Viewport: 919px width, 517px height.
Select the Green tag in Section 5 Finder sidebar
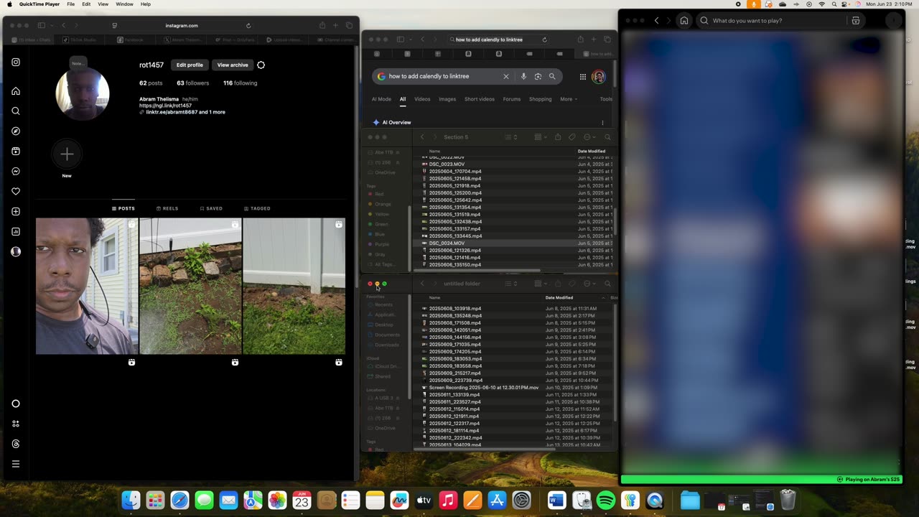(381, 224)
